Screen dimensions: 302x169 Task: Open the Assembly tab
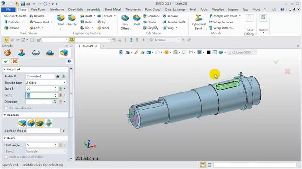click(93, 9)
